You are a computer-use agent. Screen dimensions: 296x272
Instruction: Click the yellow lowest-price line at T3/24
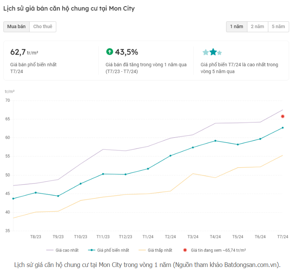tap(193, 174)
